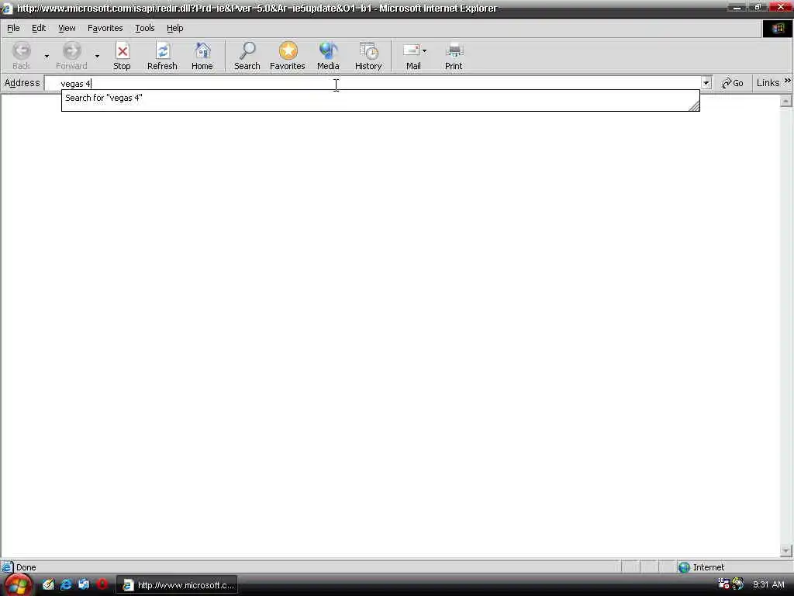The image size is (794, 596).
Task: Print the current page
Action: (454, 56)
